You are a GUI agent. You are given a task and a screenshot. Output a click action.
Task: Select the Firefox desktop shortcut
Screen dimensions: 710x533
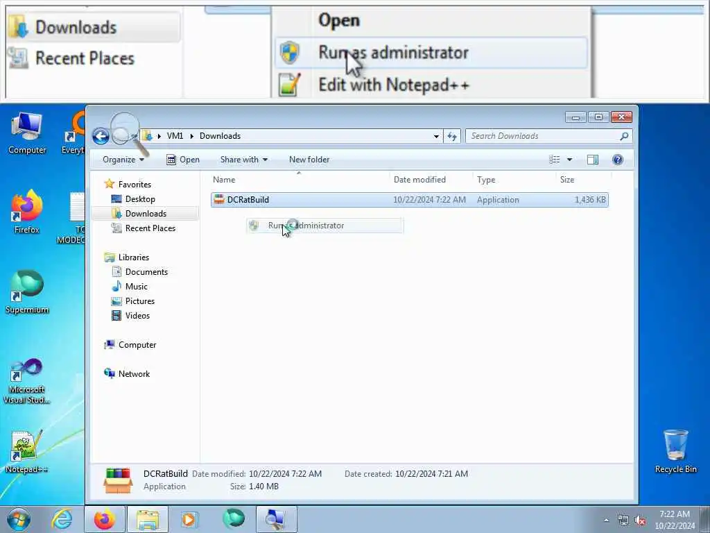[x=27, y=212]
